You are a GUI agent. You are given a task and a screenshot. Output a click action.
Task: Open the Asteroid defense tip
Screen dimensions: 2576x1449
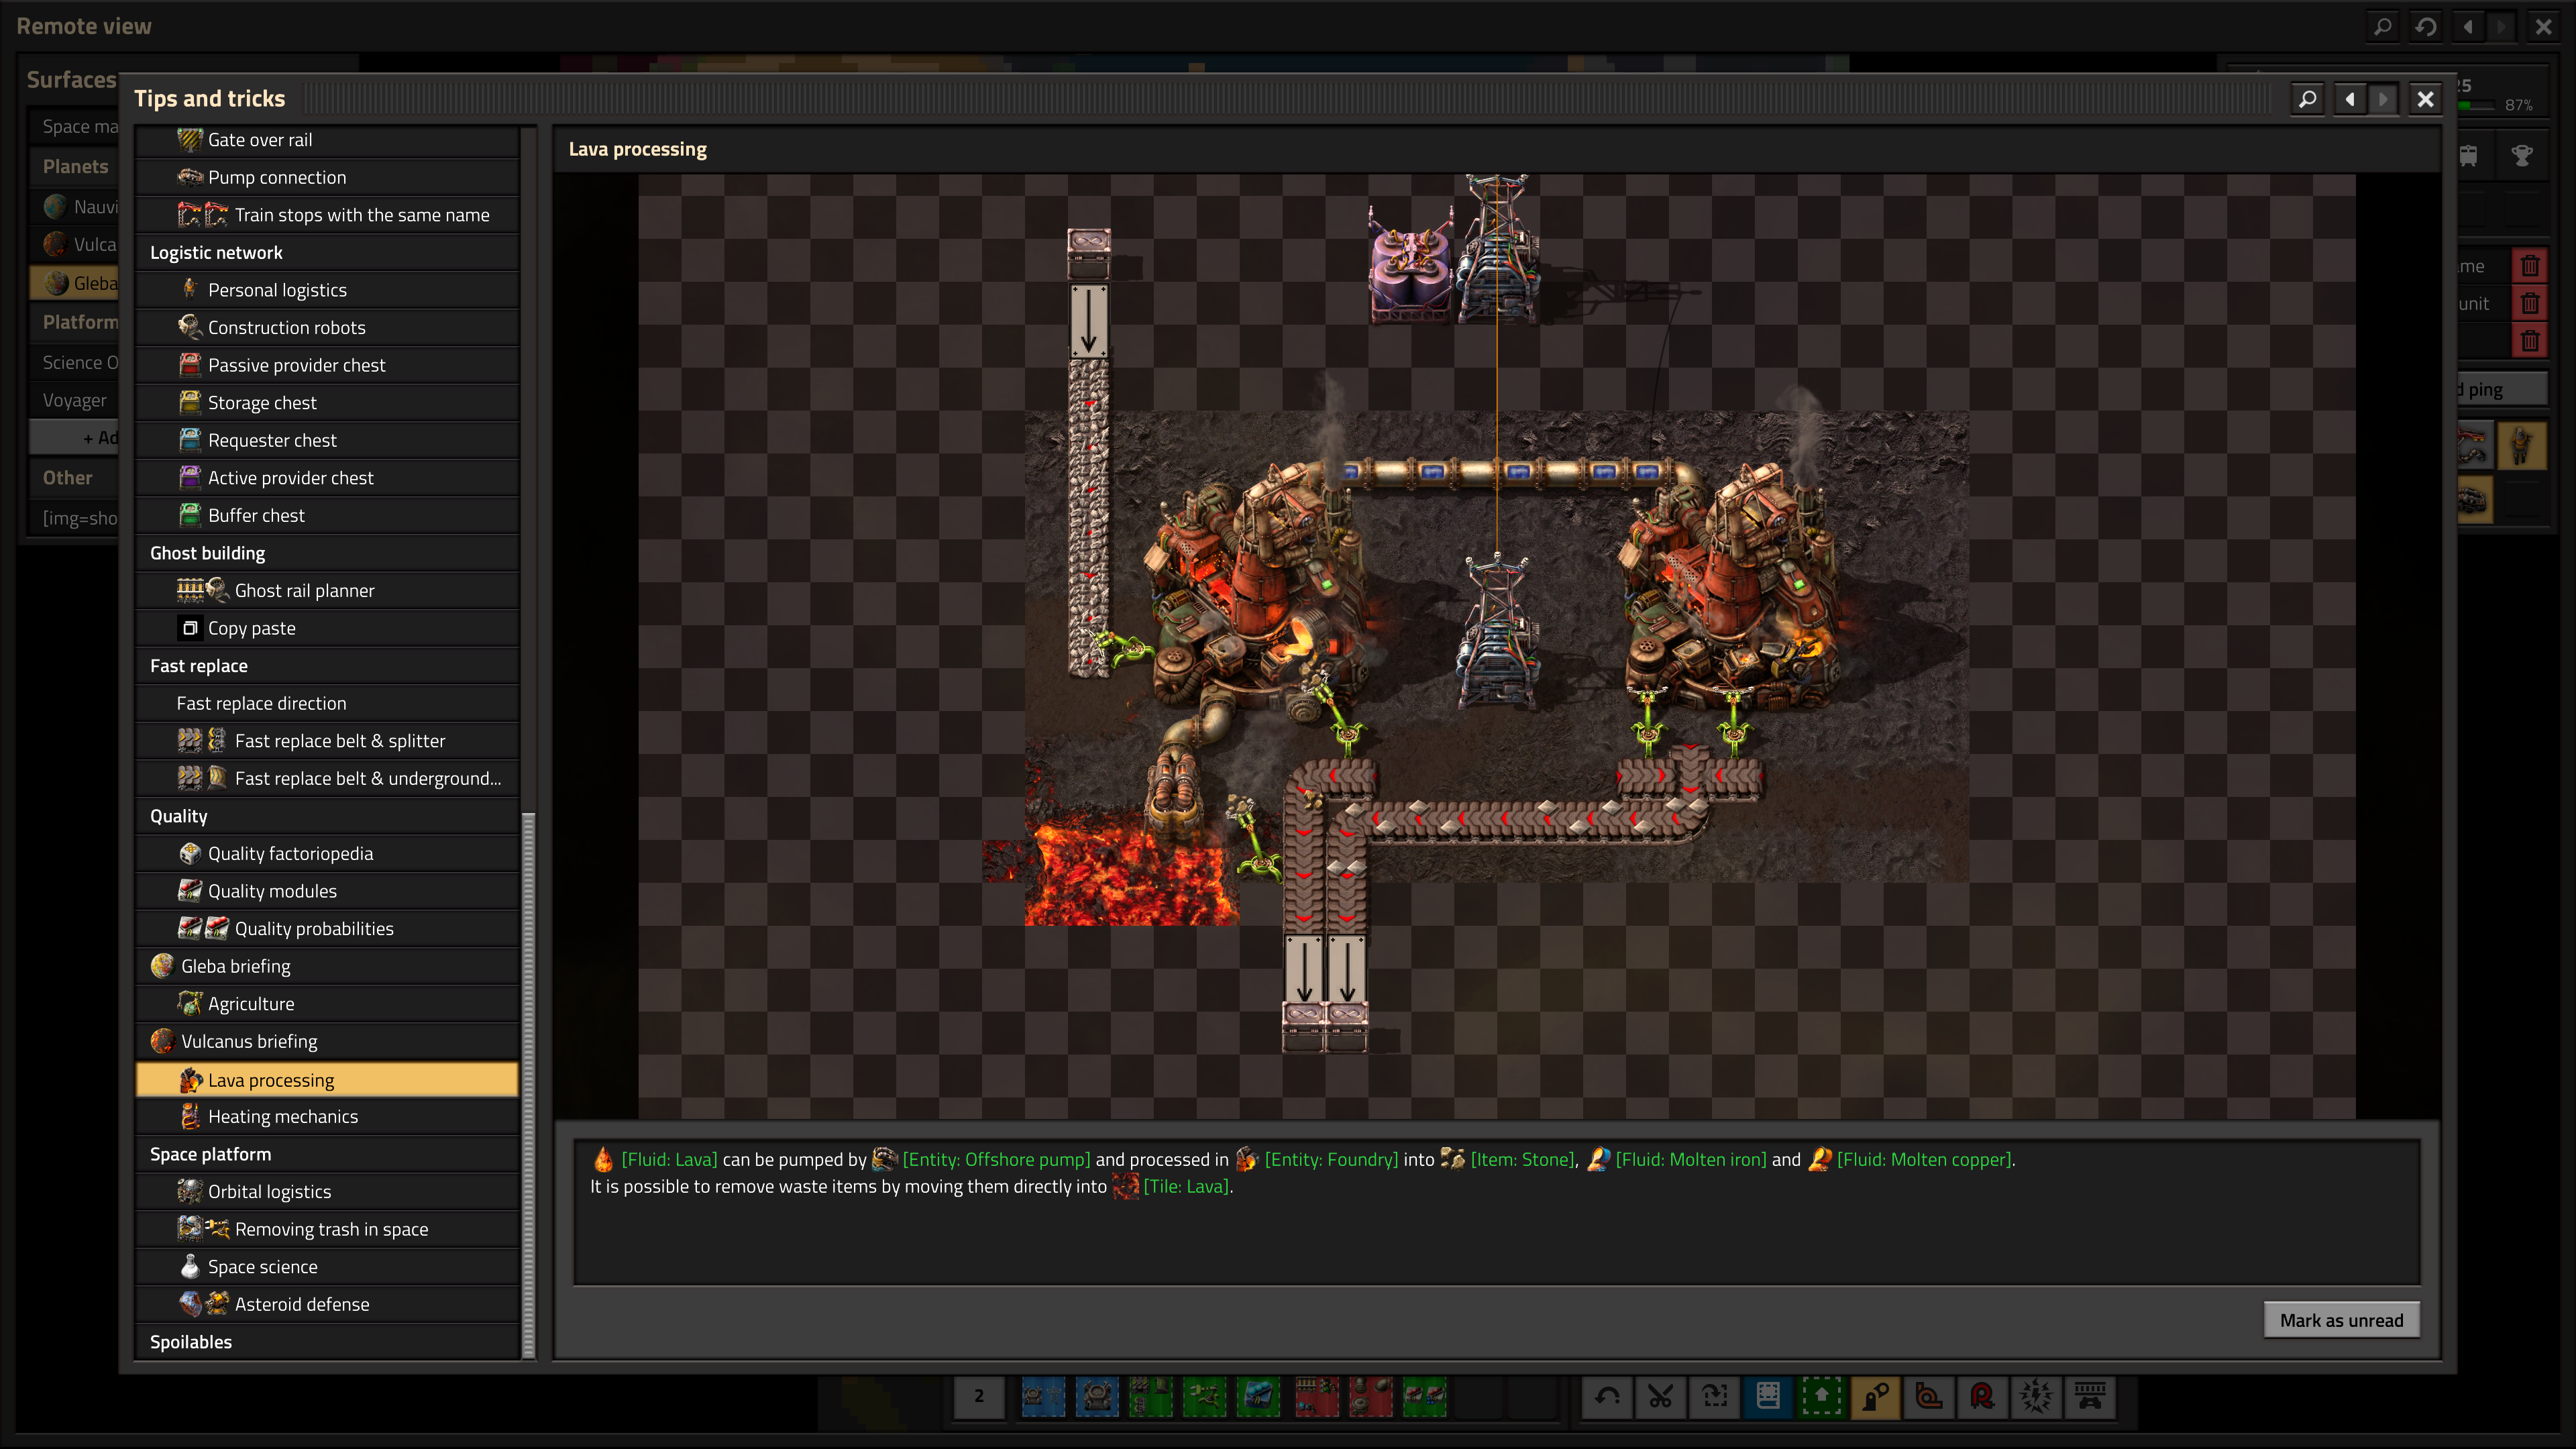(x=328, y=1304)
